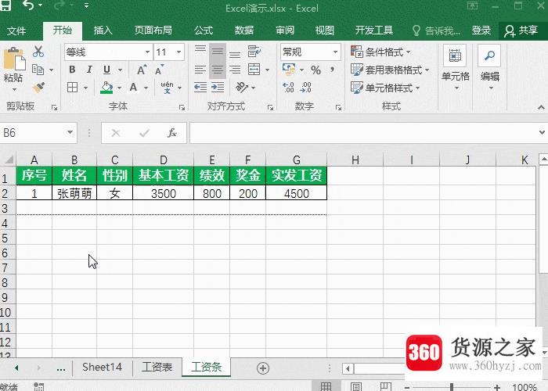This screenshot has width=548, height=391.
Task: Click the Insert Function fx button
Action: [x=172, y=133]
